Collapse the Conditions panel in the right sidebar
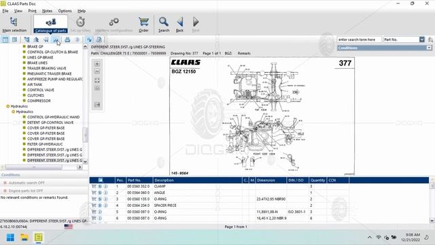 click(x=429, y=48)
